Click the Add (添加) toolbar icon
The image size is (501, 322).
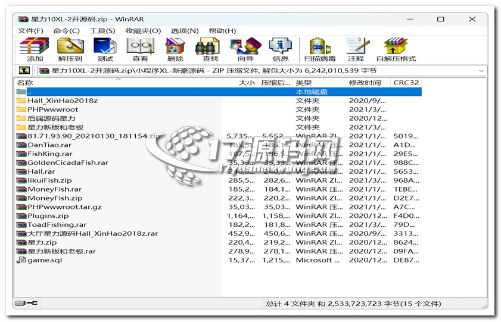(34, 49)
